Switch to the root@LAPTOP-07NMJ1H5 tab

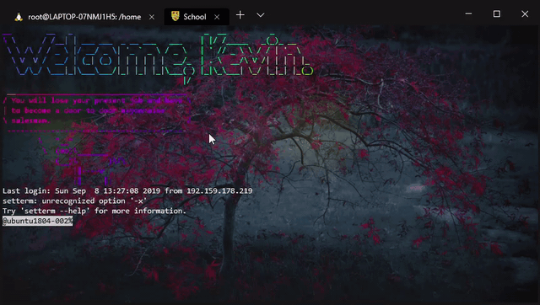(x=84, y=17)
